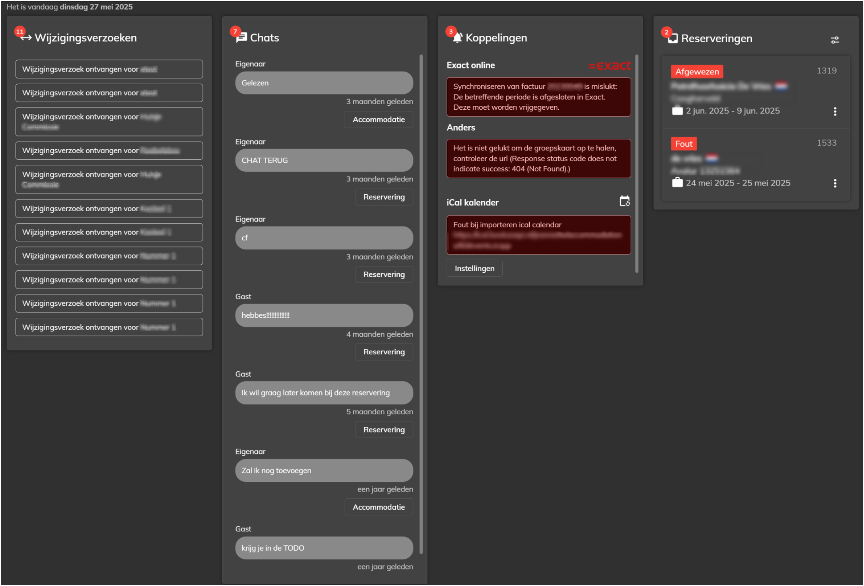This screenshot has height=586, width=864.
Task: Open 'Ik wil graag later komen' chat
Action: click(324, 393)
